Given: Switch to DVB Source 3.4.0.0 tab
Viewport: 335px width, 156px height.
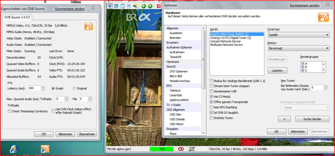Looking at the screenshot, I should [17, 17].
